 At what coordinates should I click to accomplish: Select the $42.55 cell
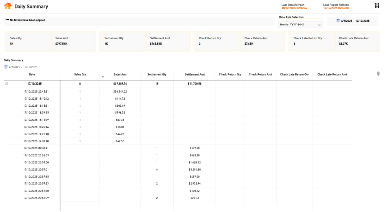[x=120, y=141]
